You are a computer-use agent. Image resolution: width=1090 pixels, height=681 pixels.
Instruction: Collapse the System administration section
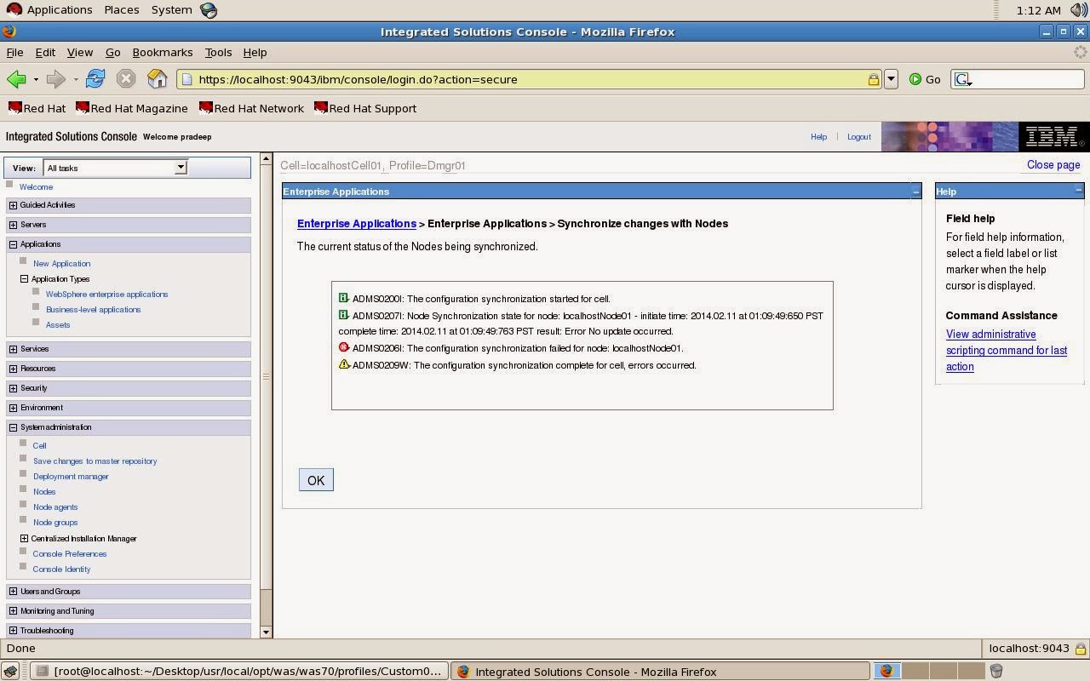[13, 426]
